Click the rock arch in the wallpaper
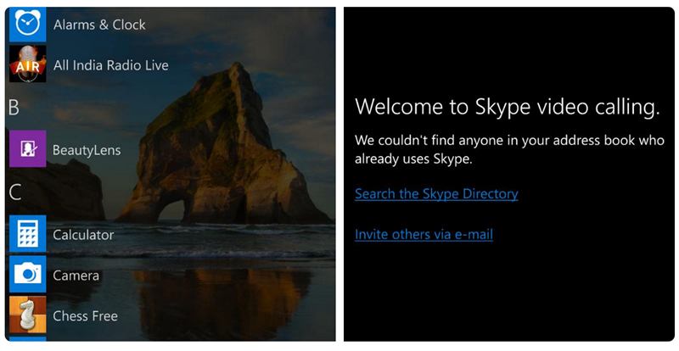The width and height of the screenshot is (679, 351). tap(216, 152)
